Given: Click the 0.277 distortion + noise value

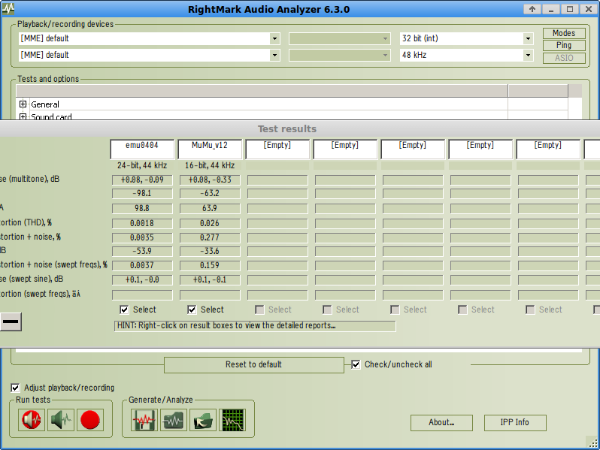Looking at the screenshot, I should click(210, 238).
